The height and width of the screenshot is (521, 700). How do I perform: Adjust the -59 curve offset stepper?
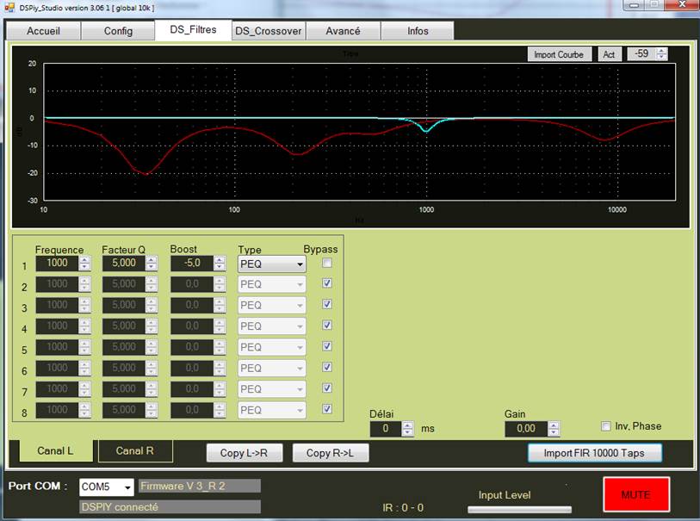click(x=661, y=54)
